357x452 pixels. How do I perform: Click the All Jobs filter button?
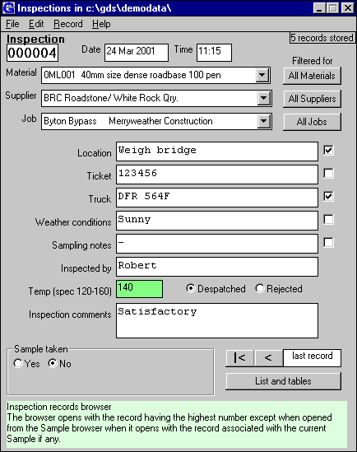pyautogui.click(x=312, y=122)
